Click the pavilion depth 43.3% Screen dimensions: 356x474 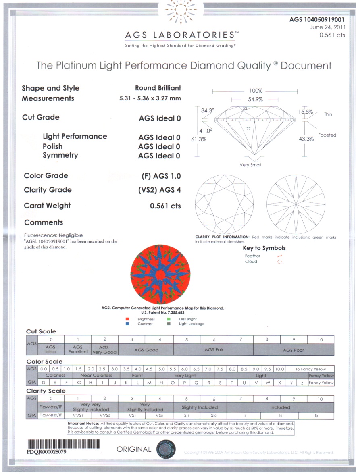pos(306,139)
